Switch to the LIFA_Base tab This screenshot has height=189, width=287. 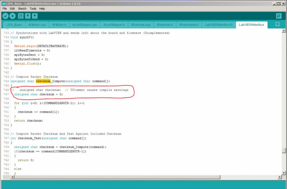tap(14, 25)
